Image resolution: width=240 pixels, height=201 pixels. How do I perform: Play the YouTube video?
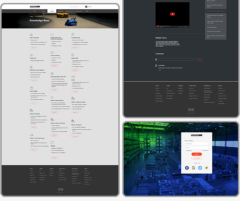[x=172, y=14]
